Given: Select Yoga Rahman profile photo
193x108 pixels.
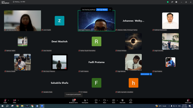Looking at the screenshot, I should 133,62.
